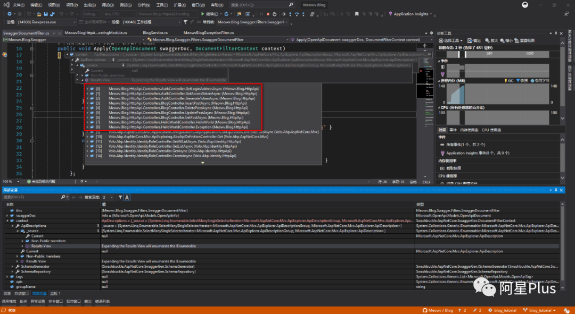
Task: Expand the swaggerDoc variable in locals
Action: pyautogui.click(x=7, y=216)
